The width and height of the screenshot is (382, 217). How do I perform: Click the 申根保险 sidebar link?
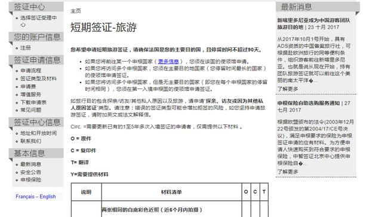[x=30, y=180]
